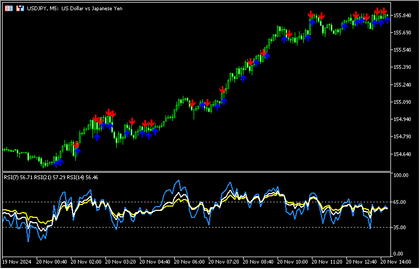This screenshot has height=269, width=420.
Task: Select the 65.00 RSI level label
Action: pos(400,202)
